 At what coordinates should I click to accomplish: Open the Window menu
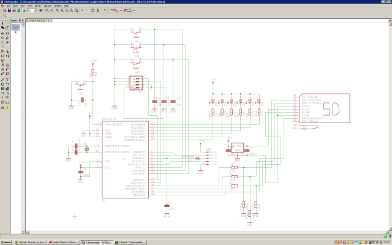click(58, 6)
